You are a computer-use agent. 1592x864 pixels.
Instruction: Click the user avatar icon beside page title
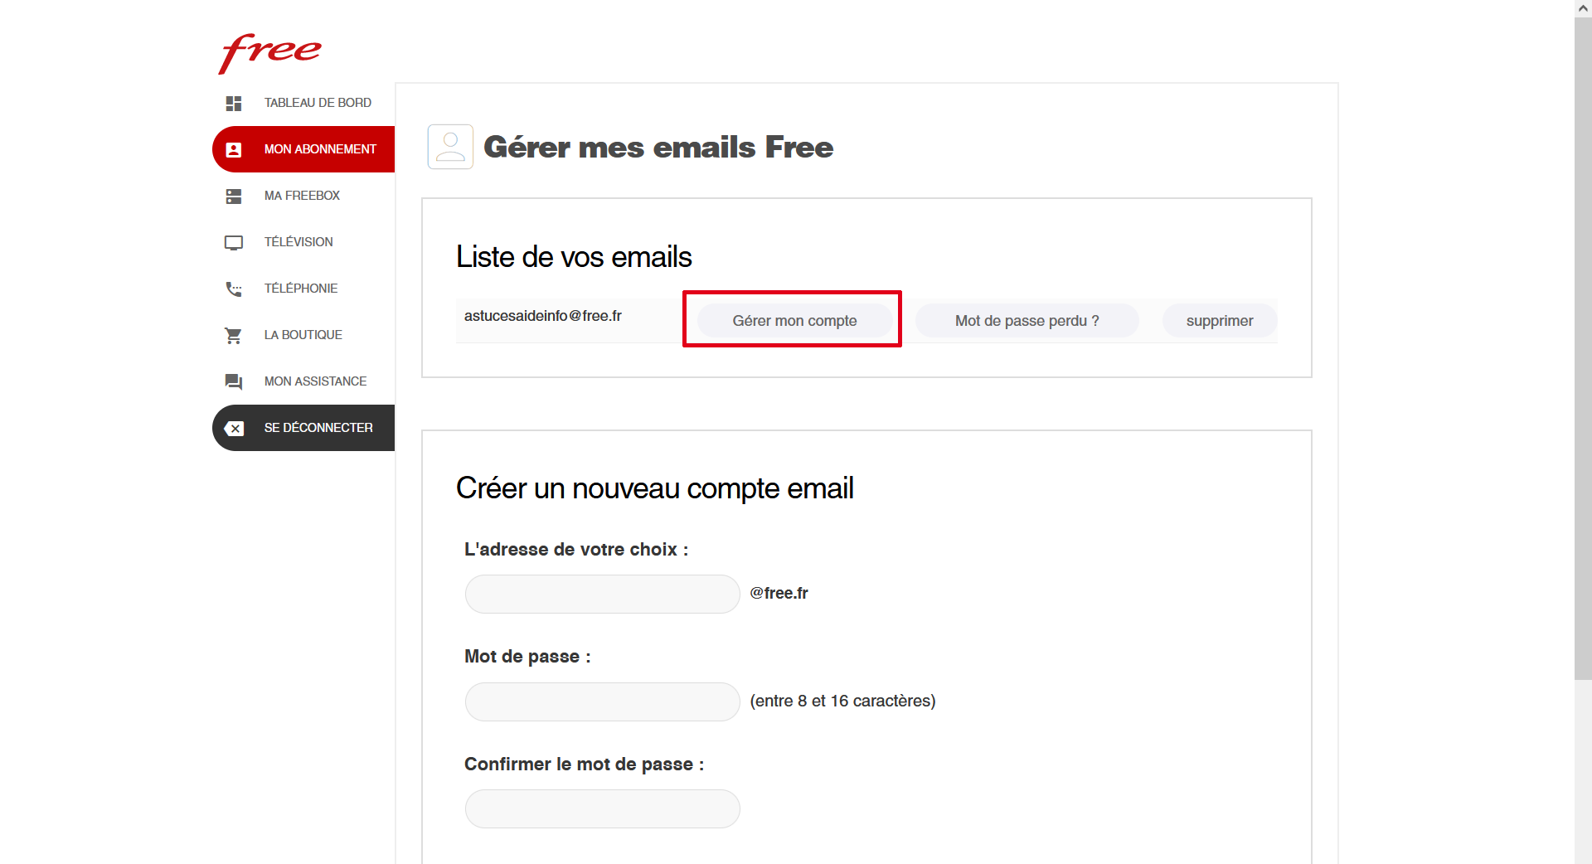pyautogui.click(x=450, y=147)
